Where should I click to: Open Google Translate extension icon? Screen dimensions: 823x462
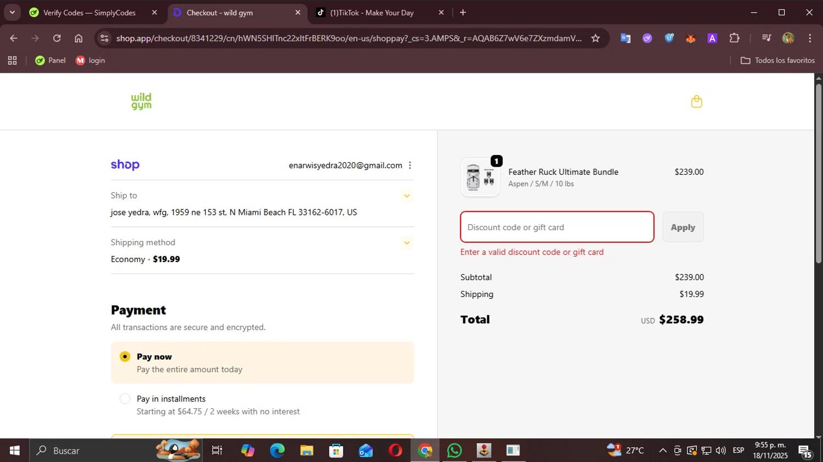[x=625, y=38]
